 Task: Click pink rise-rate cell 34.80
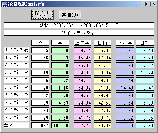pos(82,73)
